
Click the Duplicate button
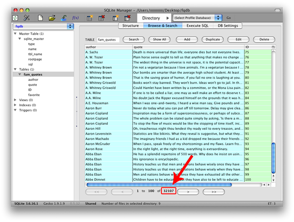[213, 39]
